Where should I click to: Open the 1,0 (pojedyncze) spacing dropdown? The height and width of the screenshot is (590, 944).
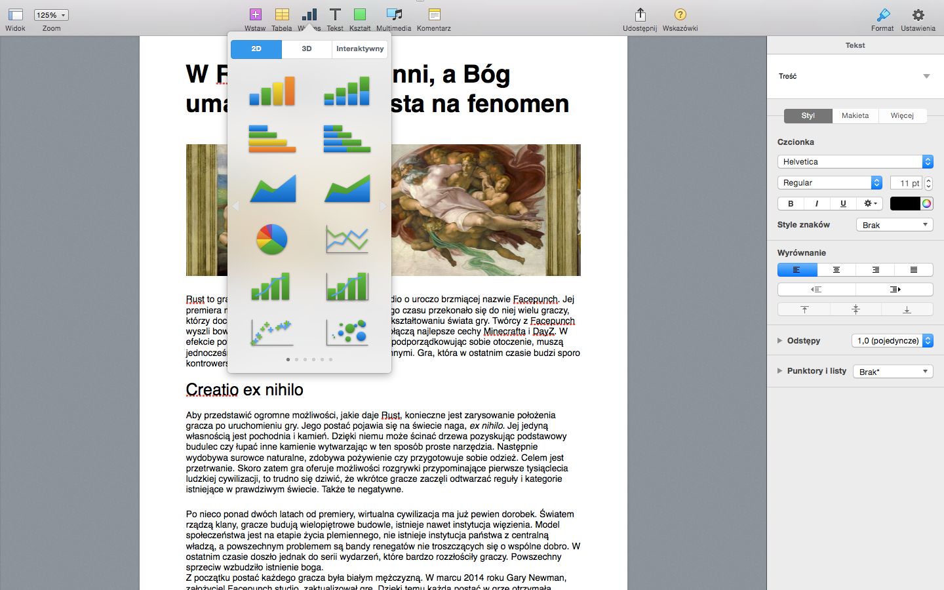[892, 340]
